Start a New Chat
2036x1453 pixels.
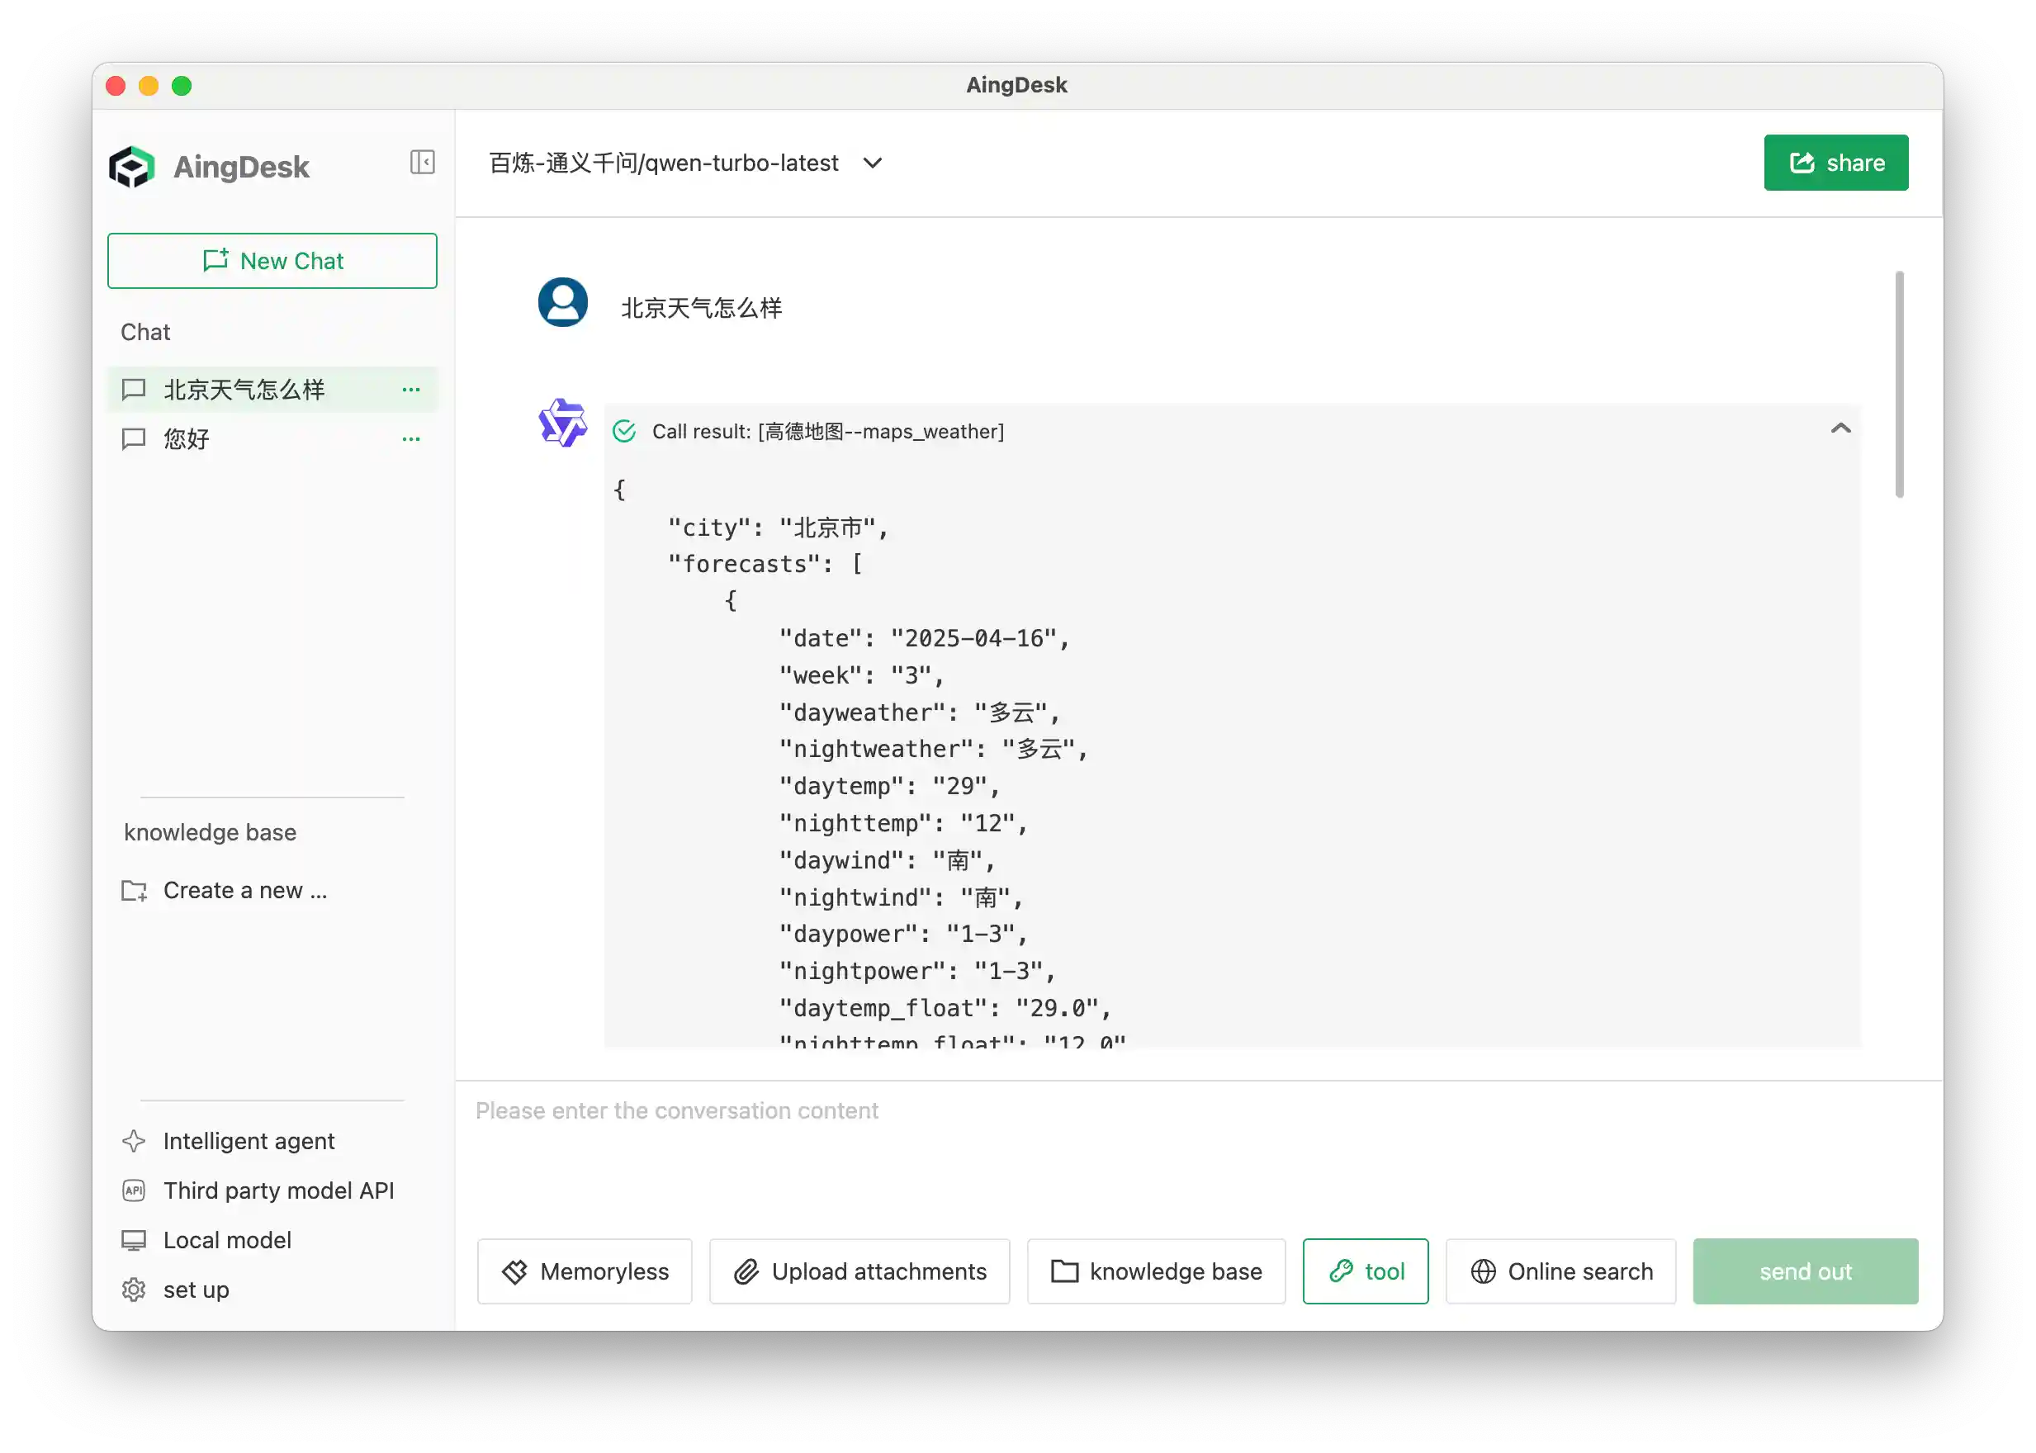point(272,260)
